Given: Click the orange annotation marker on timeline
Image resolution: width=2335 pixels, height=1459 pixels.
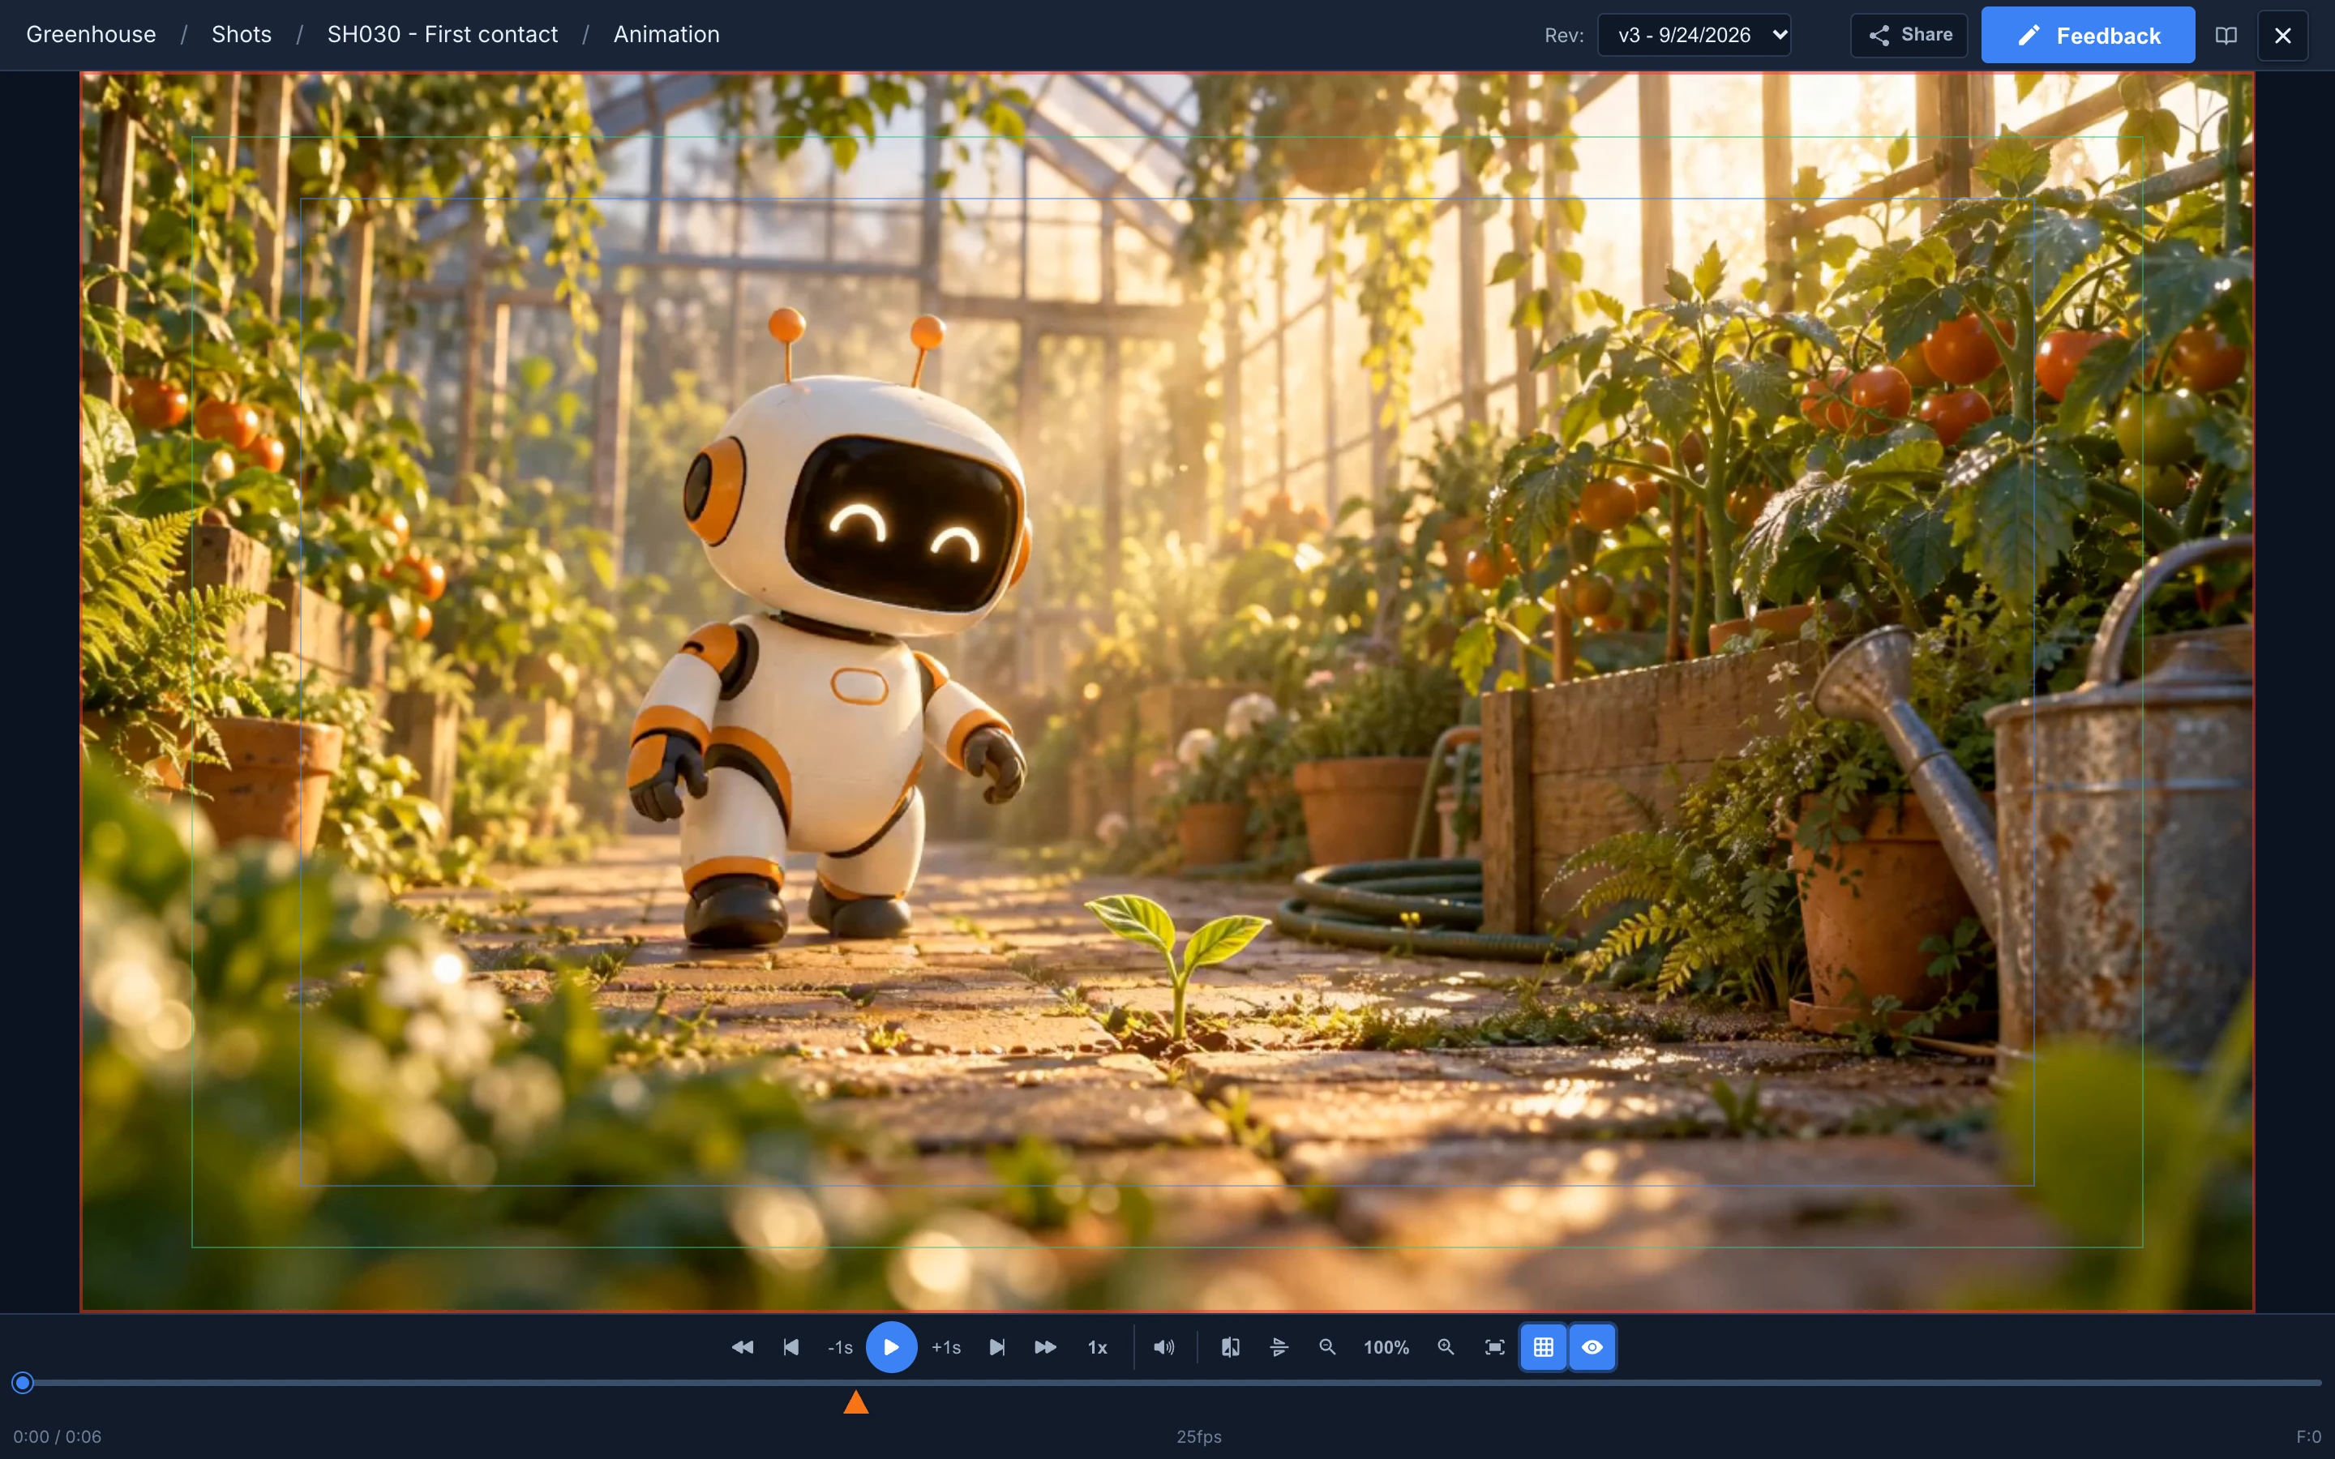Looking at the screenshot, I should click(x=856, y=1402).
